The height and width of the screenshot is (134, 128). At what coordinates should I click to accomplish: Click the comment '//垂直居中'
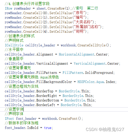pos(14,59)
